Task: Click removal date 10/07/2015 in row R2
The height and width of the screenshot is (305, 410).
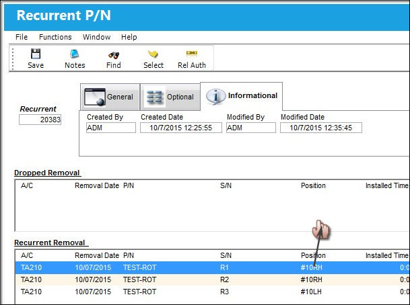Action: (93, 279)
